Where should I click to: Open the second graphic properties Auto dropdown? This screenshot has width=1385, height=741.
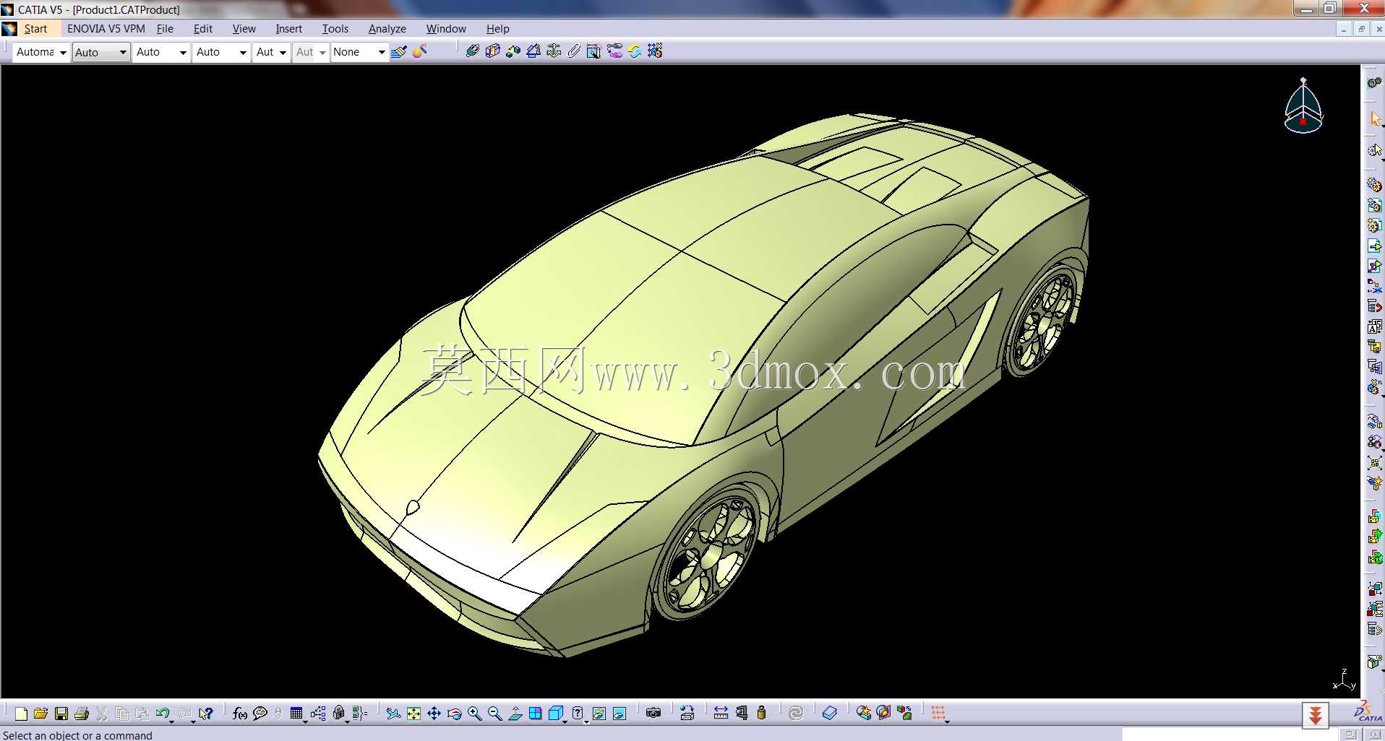click(101, 52)
